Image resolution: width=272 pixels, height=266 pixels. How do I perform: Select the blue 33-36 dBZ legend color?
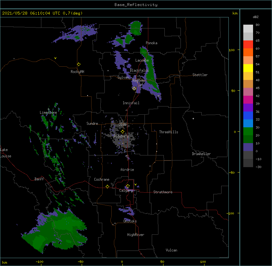click(x=248, y=115)
